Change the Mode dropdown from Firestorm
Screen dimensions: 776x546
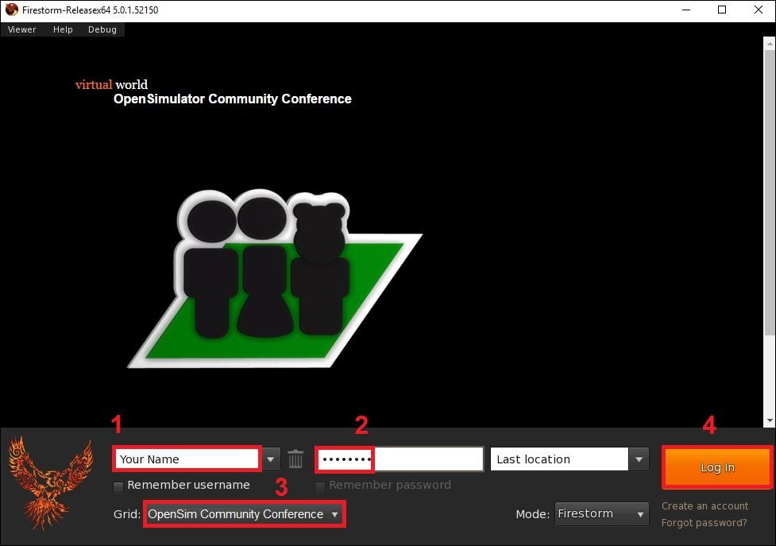tap(602, 514)
